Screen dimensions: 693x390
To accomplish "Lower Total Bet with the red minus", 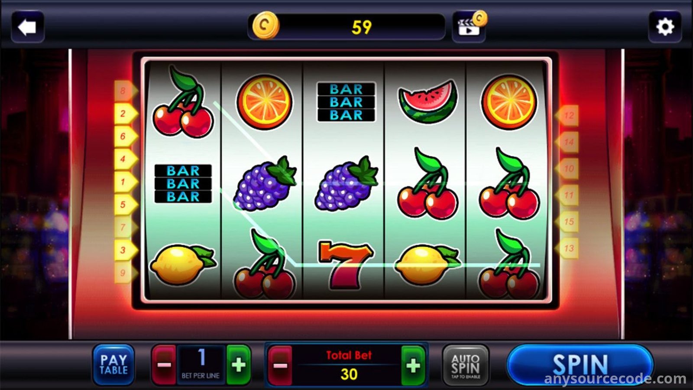I will (x=280, y=366).
